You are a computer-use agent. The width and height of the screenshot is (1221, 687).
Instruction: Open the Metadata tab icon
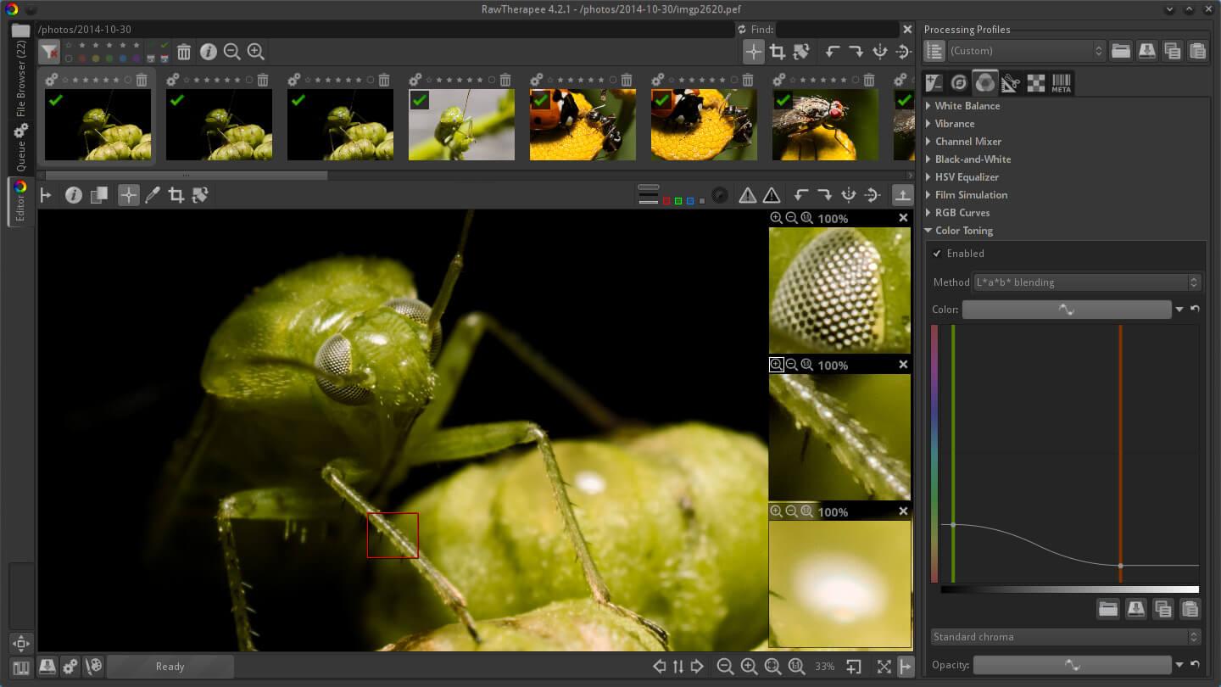click(1061, 83)
